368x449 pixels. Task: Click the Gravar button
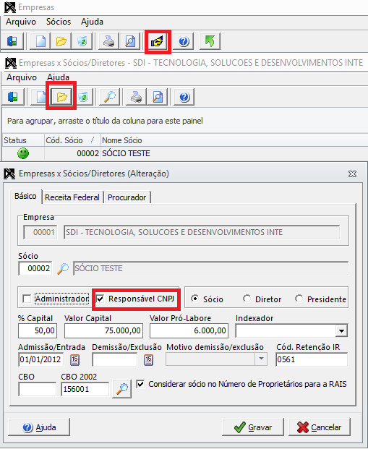[253, 427]
